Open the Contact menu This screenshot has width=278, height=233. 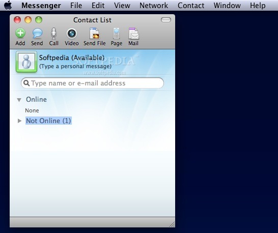tap(191, 6)
